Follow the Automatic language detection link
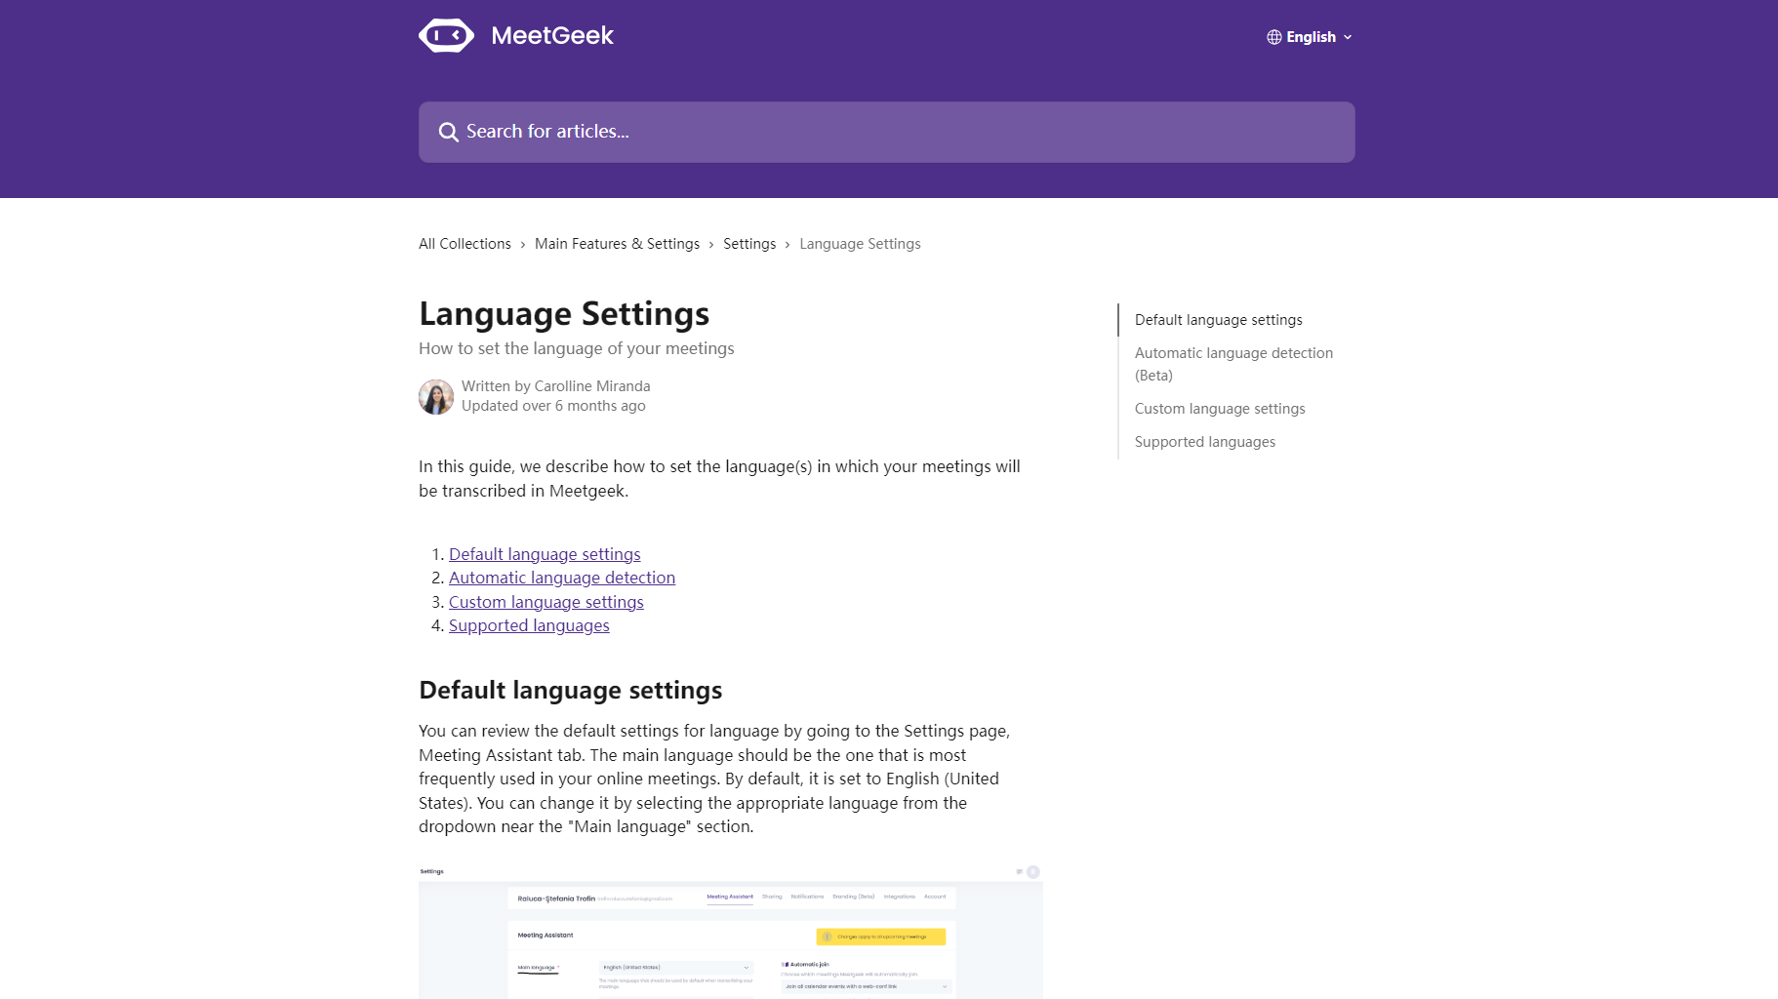This screenshot has height=999, width=1778. (561, 578)
